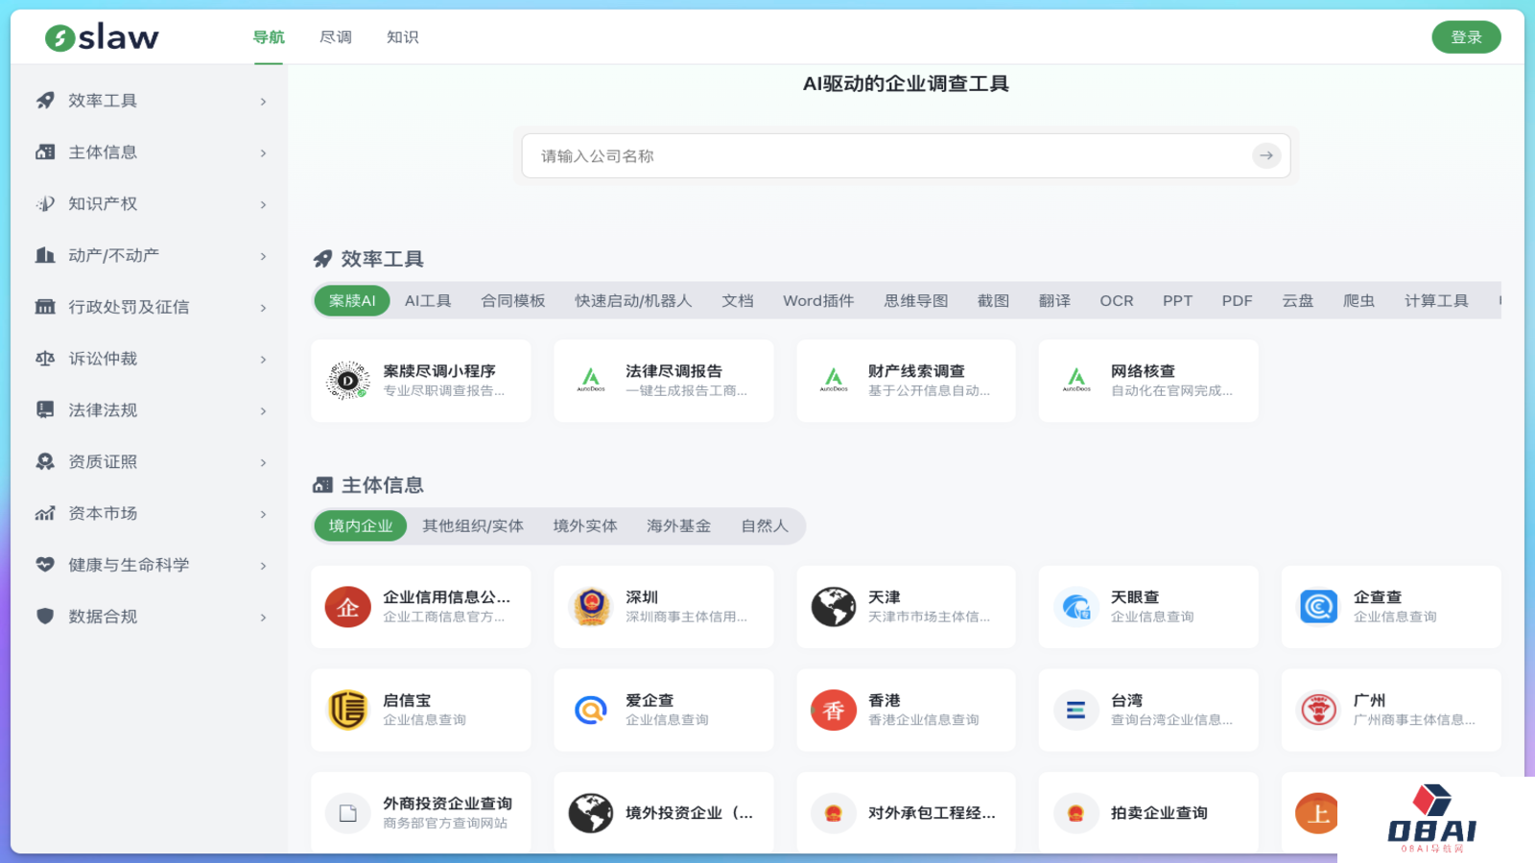Expand the 知识产权 sidebar section
This screenshot has width=1535, height=863.
(263, 204)
